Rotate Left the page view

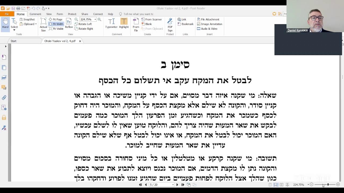coord(83,24)
